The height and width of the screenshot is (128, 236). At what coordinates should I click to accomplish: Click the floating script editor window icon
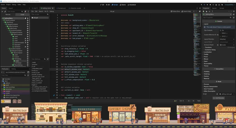point(200,11)
